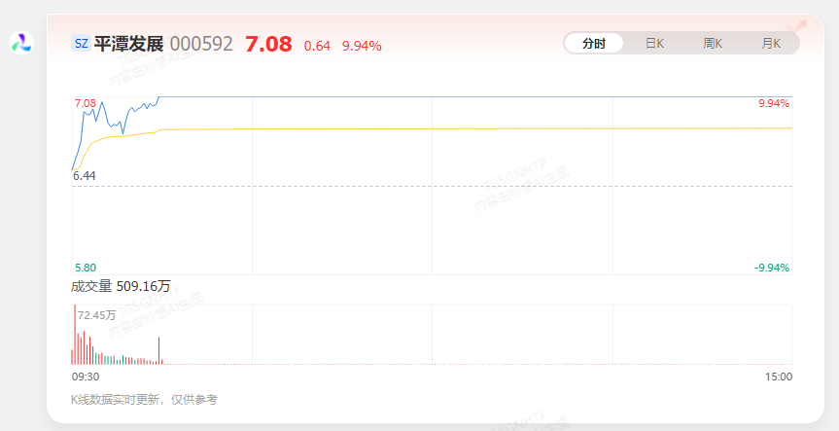Click the 15:00 end time label

click(779, 377)
